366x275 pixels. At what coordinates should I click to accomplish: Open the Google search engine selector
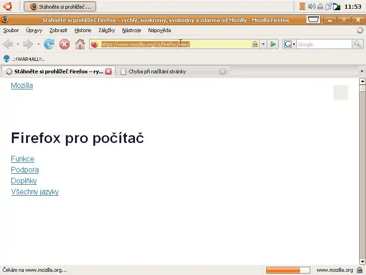290,44
